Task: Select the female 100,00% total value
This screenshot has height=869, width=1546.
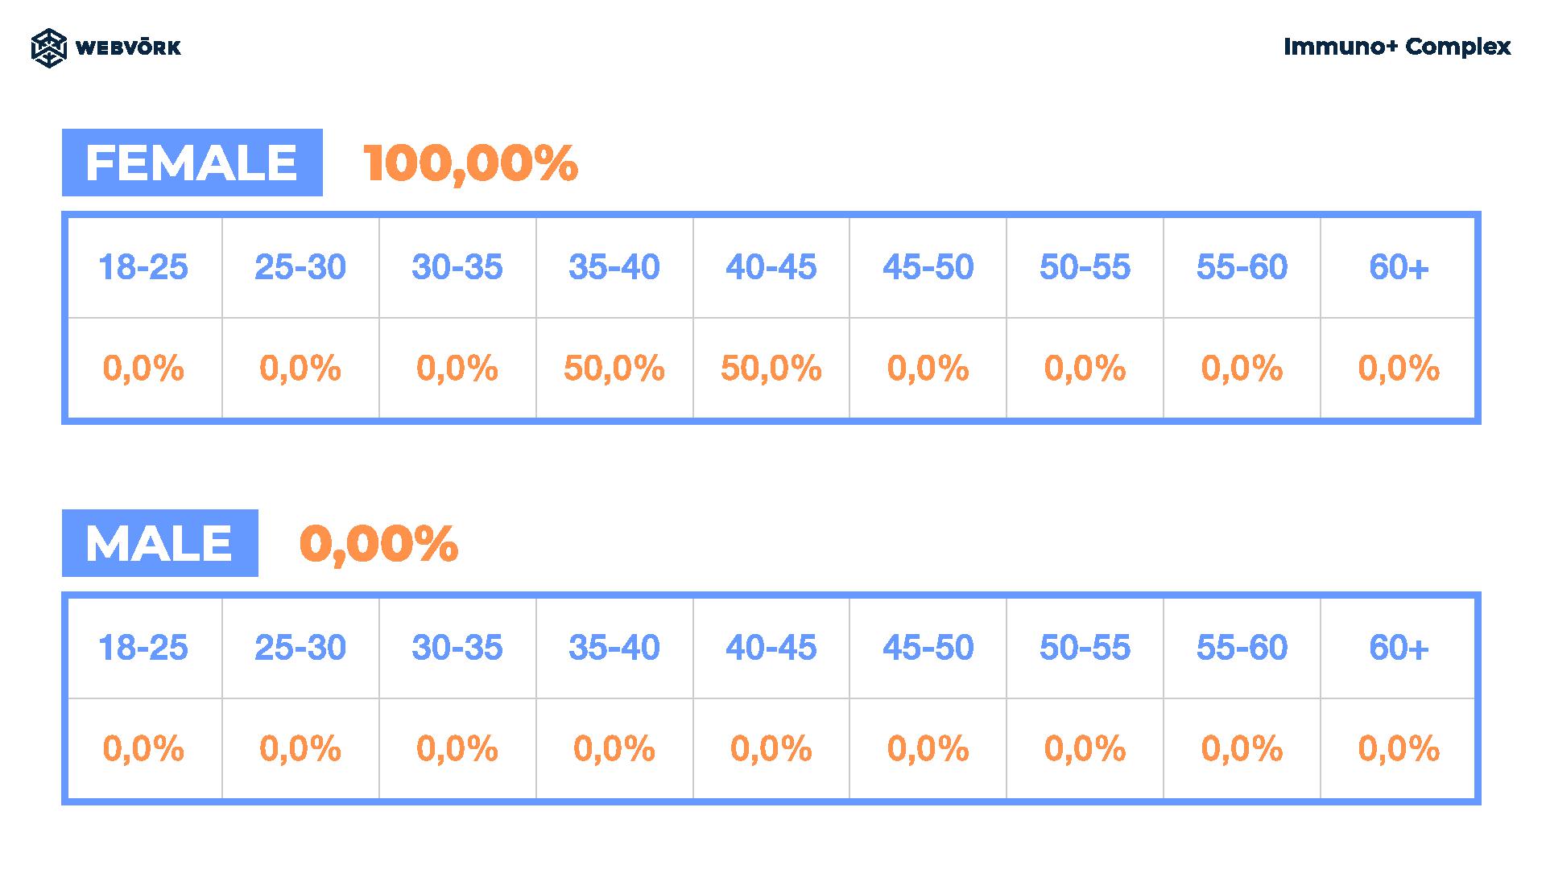Action: [470, 163]
